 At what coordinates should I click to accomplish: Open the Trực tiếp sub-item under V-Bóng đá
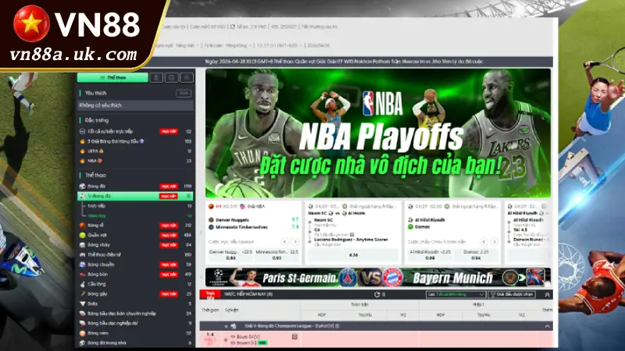[x=96, y=206]
